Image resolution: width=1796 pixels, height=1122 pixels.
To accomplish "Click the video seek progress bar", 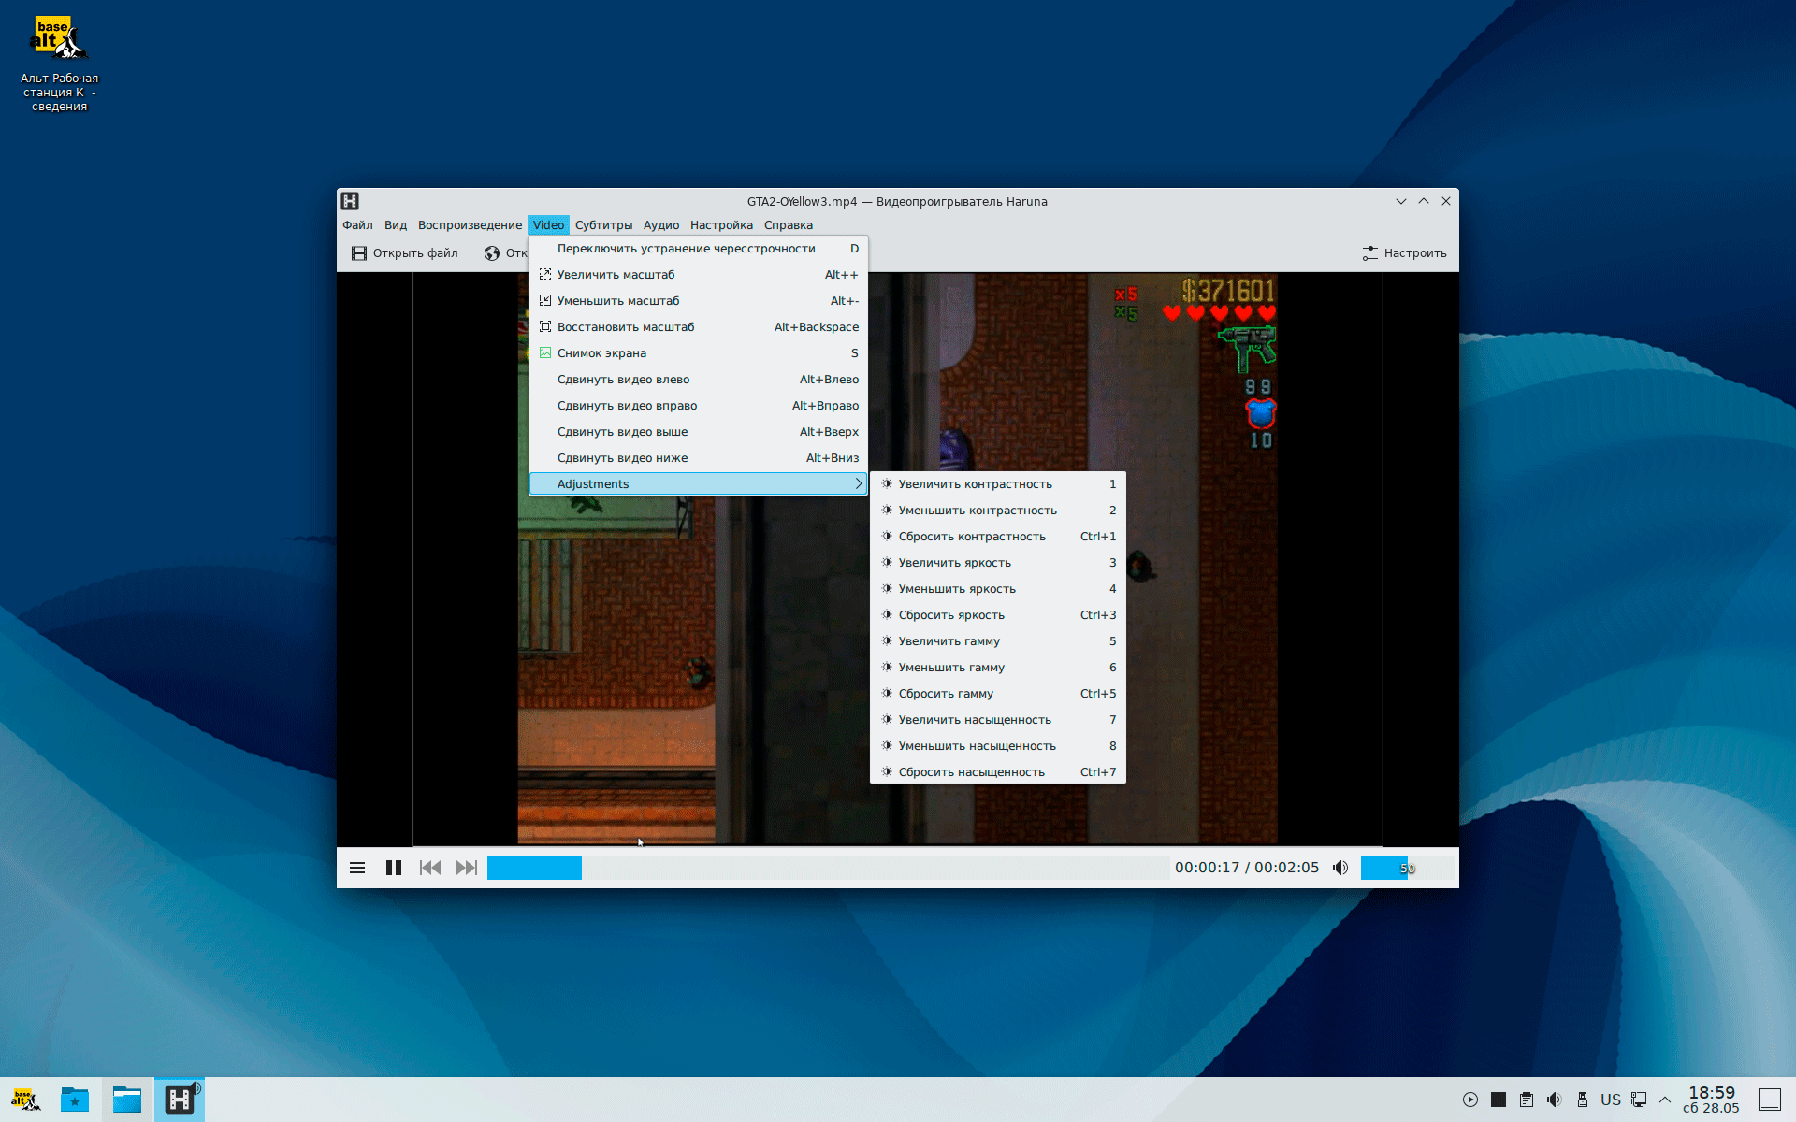I will tap(827, 868).
